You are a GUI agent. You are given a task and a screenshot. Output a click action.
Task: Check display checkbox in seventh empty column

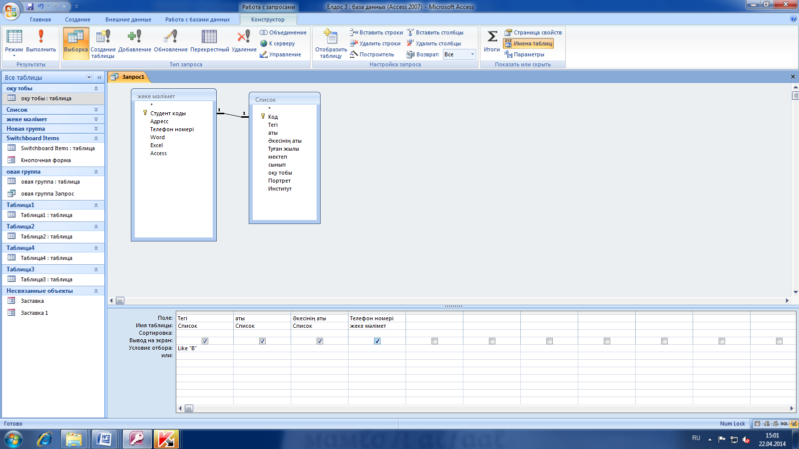549,341
